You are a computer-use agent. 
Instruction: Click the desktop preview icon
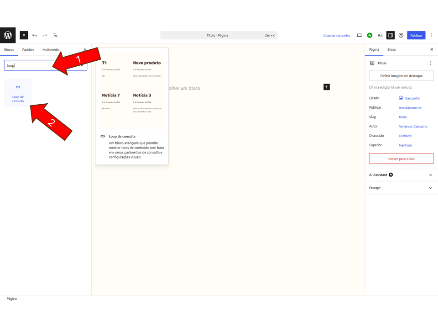tap(359, 35)
